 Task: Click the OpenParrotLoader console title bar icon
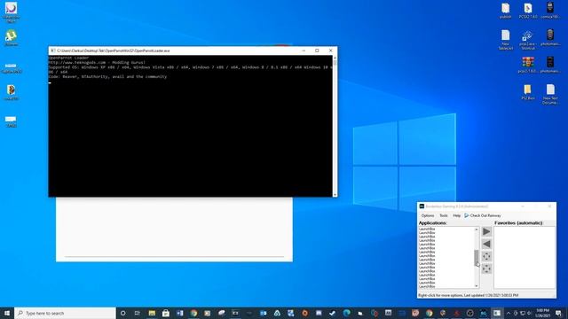53,51
